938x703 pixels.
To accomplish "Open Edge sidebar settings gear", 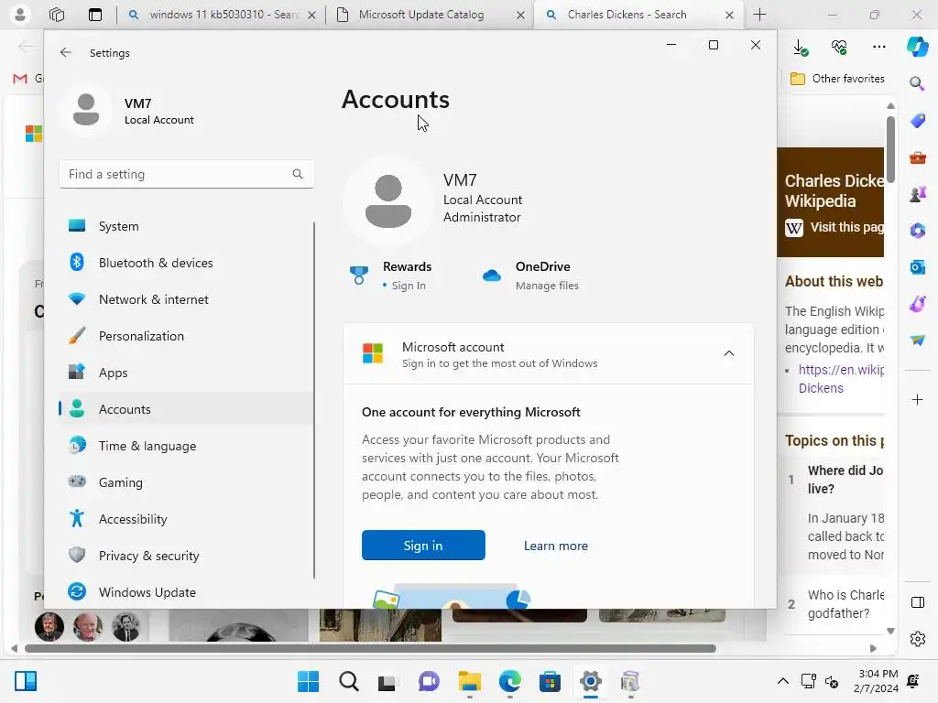I will pyautogui.click(x=918, y=639).
